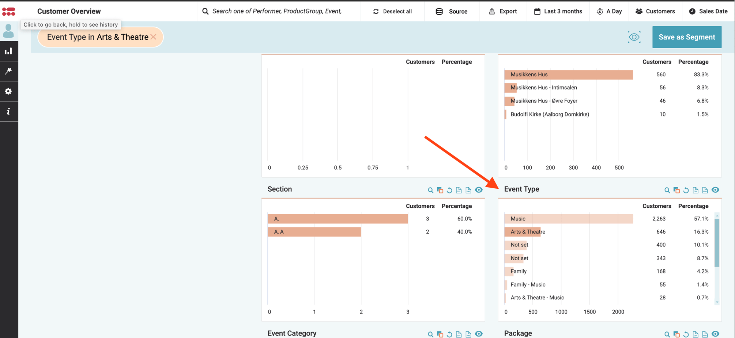Toggle visibility of the Package panel
The width and height of the screenshot is (735, 338).
click(x=715, y=334)
